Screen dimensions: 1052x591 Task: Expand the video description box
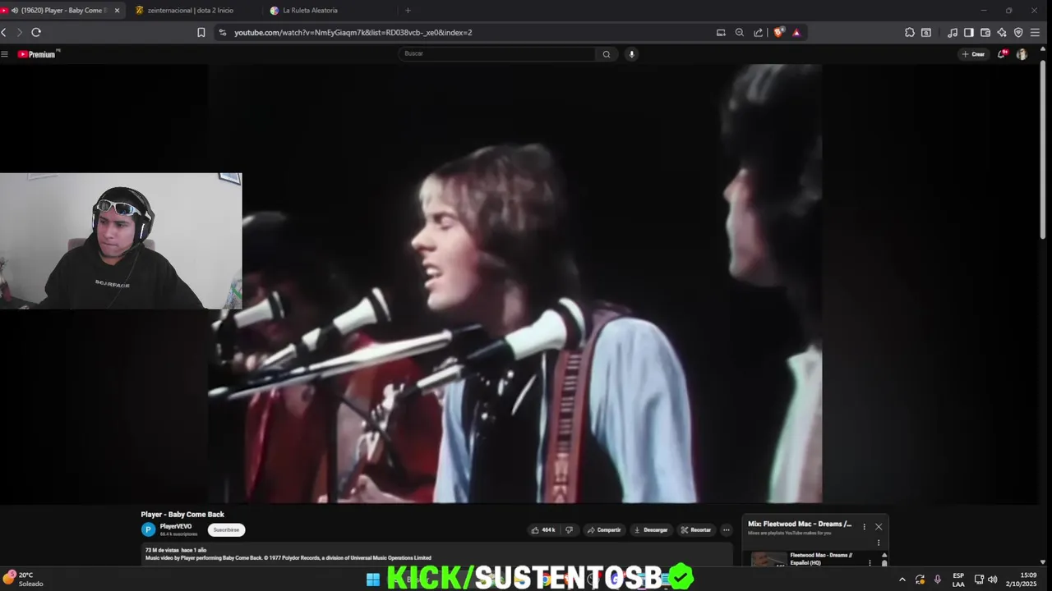[x=436, y=554]
